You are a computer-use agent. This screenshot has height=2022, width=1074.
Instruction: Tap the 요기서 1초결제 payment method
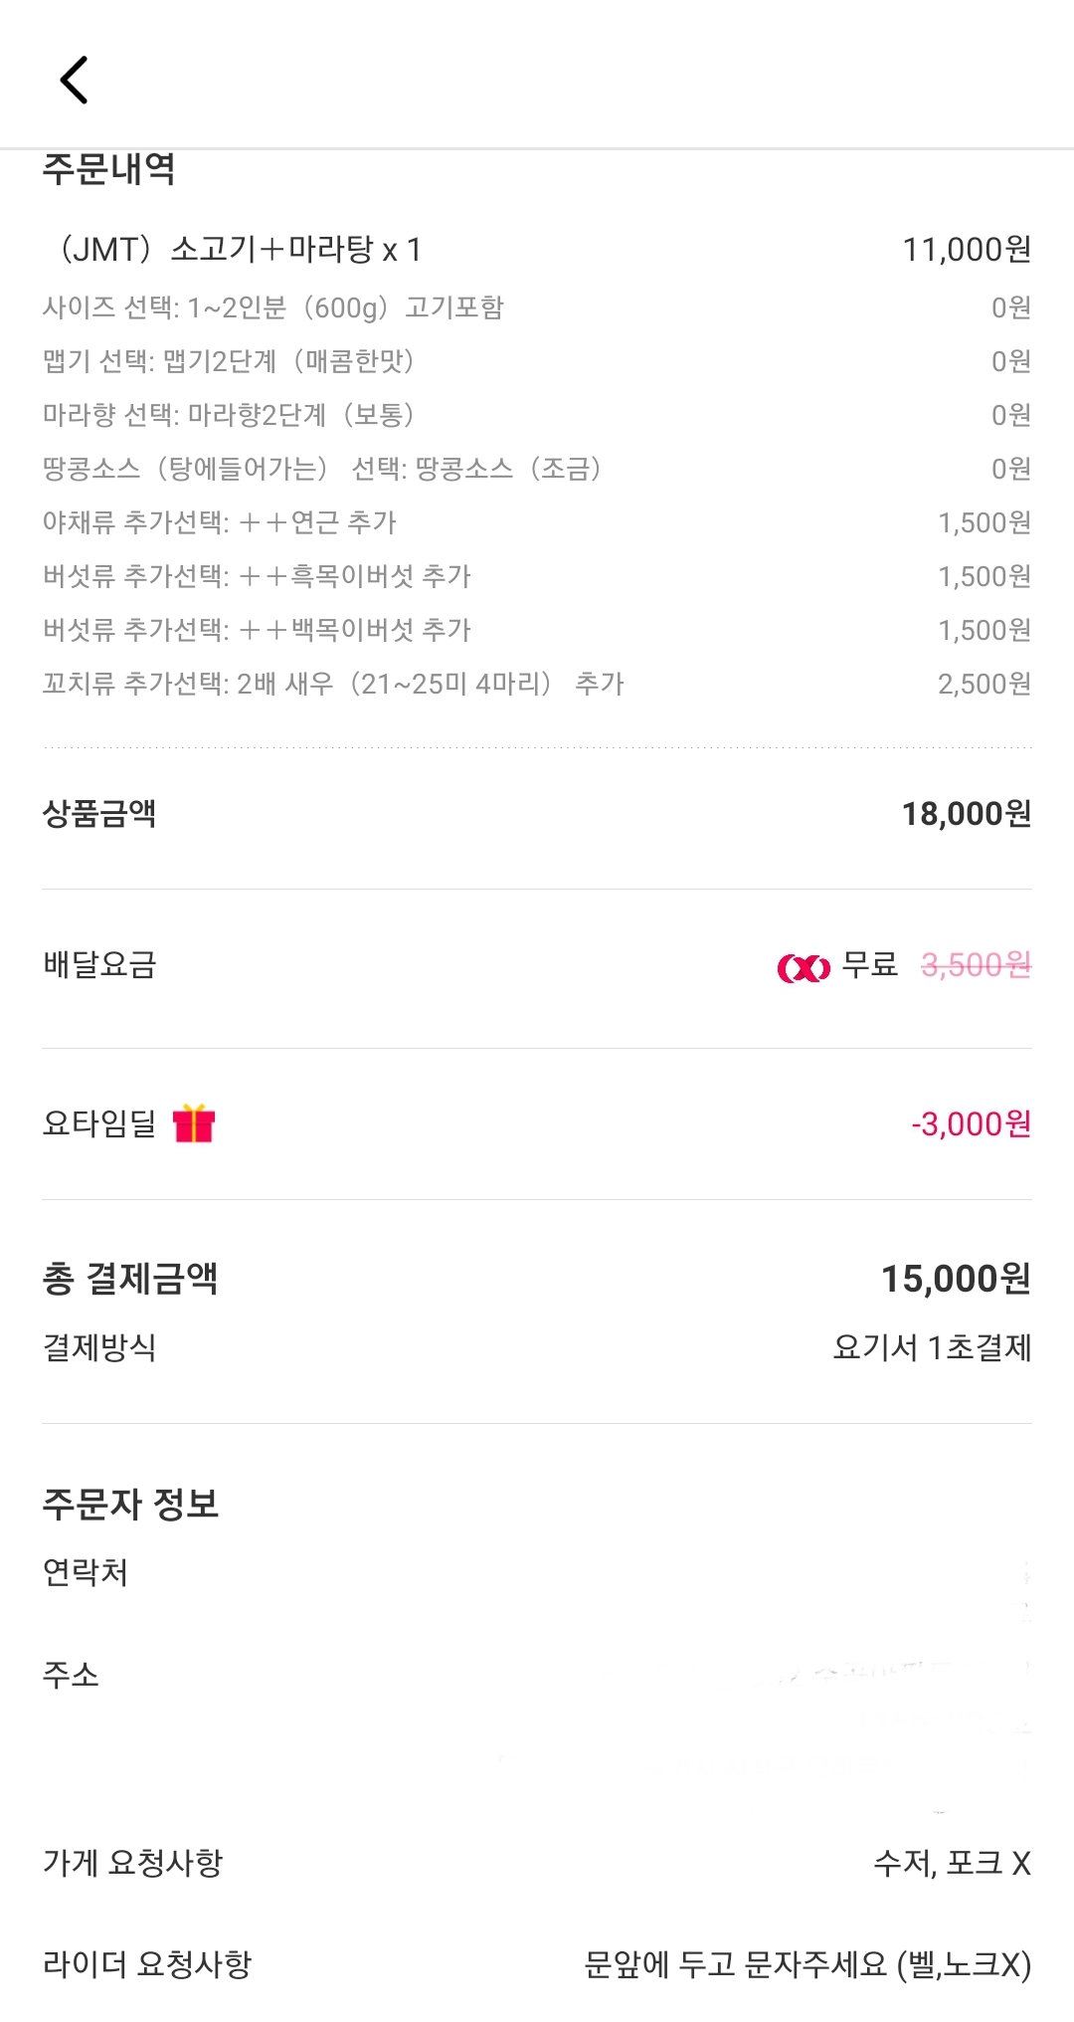tap(932, 1347)
